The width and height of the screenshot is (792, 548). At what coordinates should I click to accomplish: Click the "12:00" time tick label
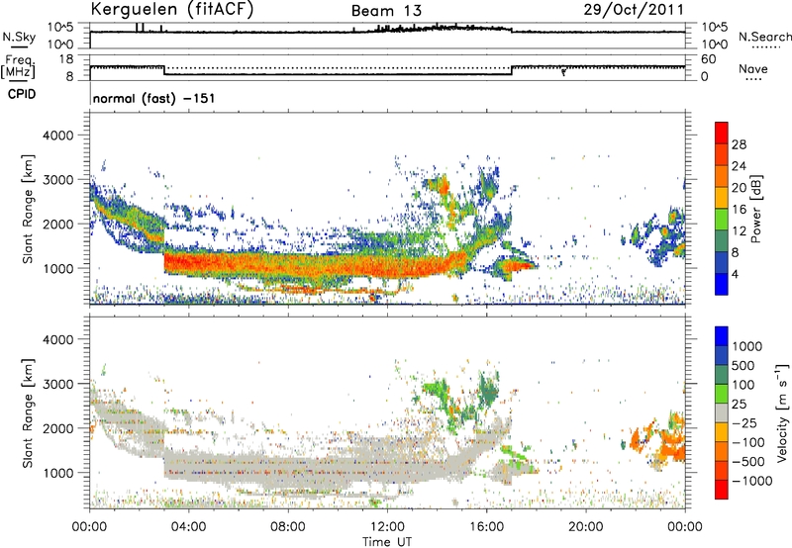pyautogui.click(x=387, y=527)
